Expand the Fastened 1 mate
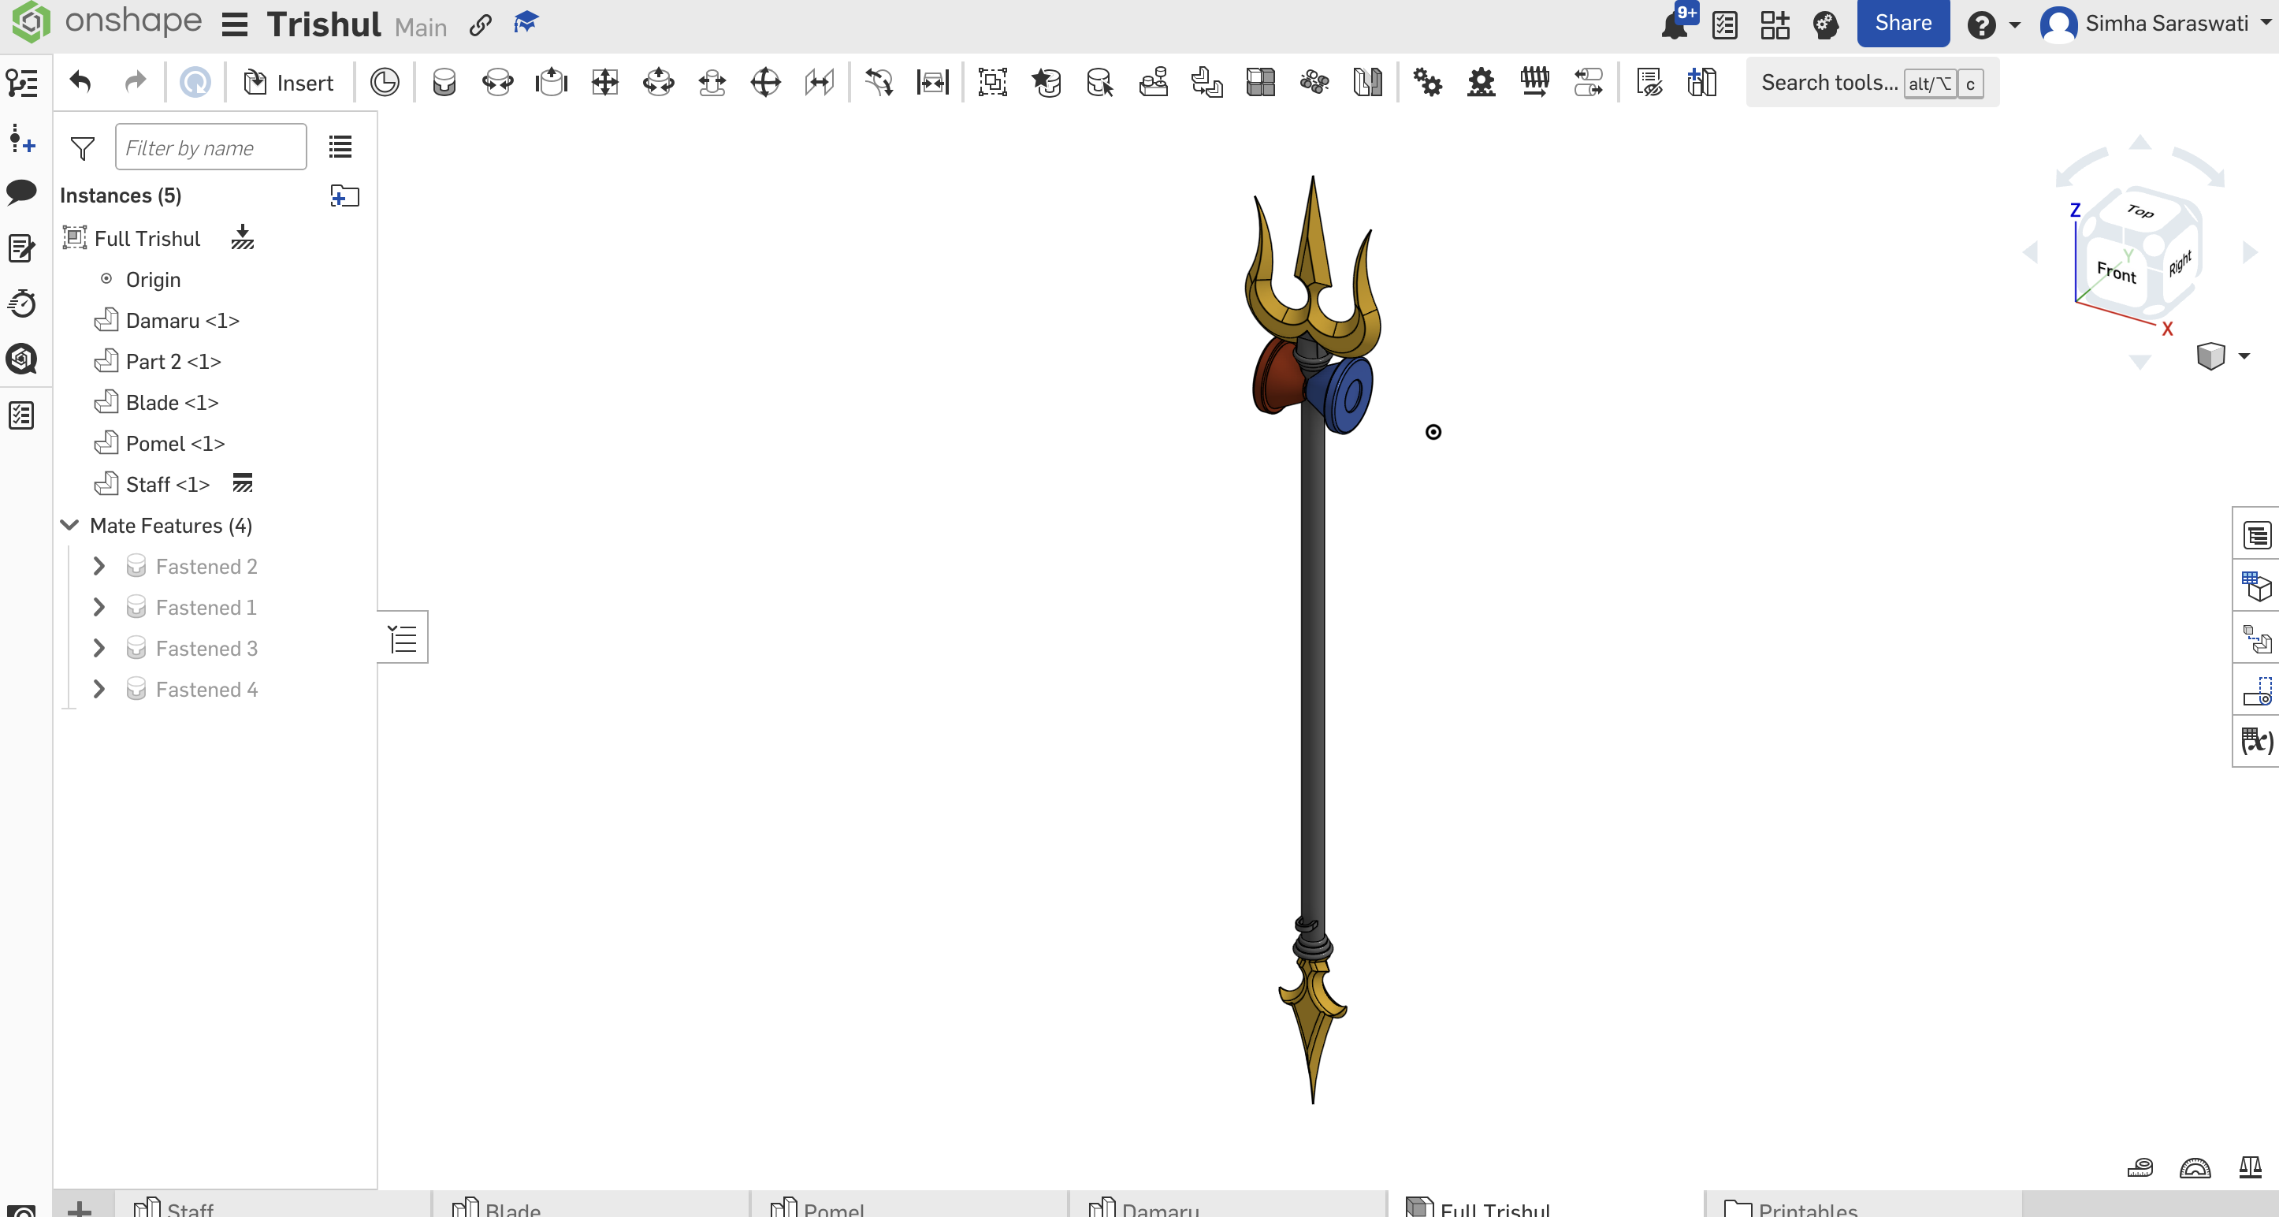2279x1217 pixels. (99, 607)
